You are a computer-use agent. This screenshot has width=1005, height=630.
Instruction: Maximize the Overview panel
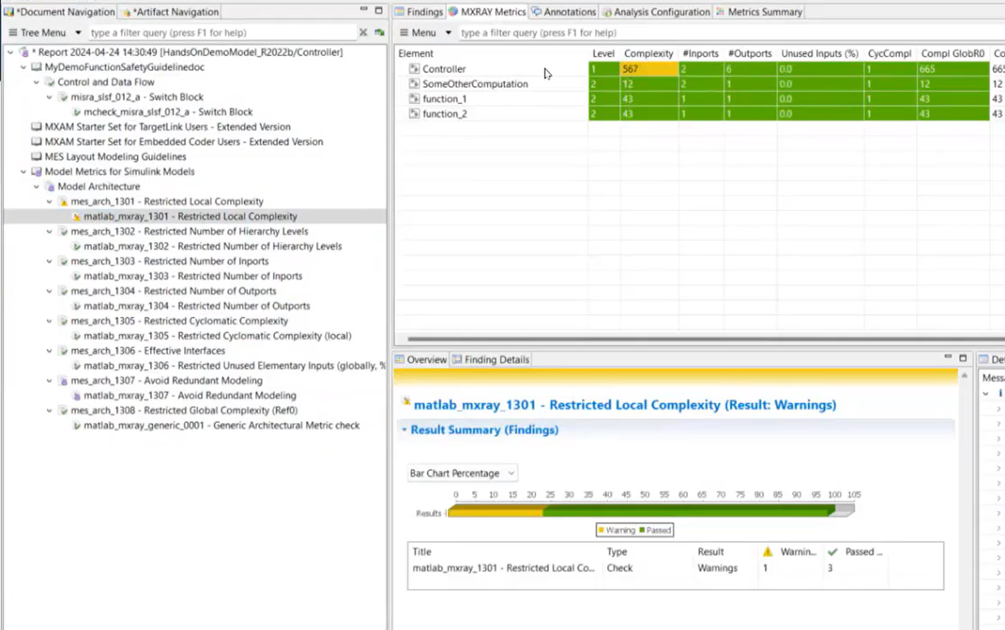[x=963, y=358]
